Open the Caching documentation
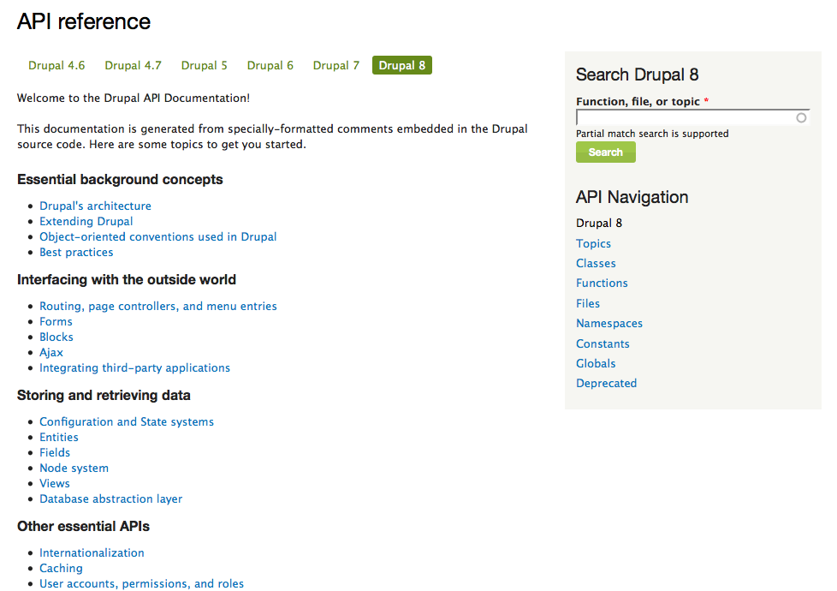837x591 pixels. [x=61, y=568]
